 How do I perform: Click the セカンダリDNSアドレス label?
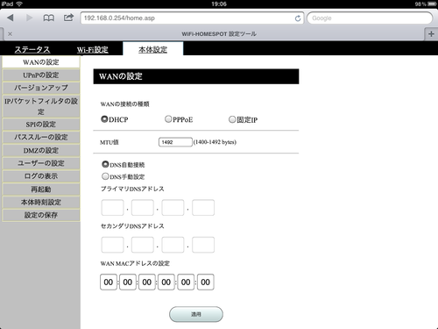tap(132, 226)
